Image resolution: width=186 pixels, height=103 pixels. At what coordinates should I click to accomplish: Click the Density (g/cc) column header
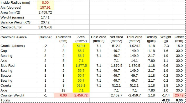tap(151, 39)
